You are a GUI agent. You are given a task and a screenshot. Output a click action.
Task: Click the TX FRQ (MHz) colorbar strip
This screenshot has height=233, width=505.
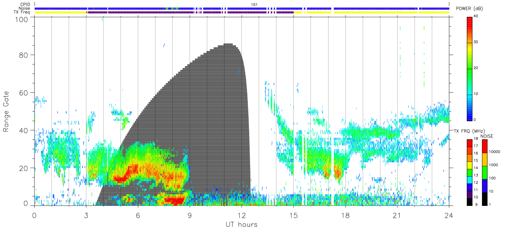tap(470, 172)
